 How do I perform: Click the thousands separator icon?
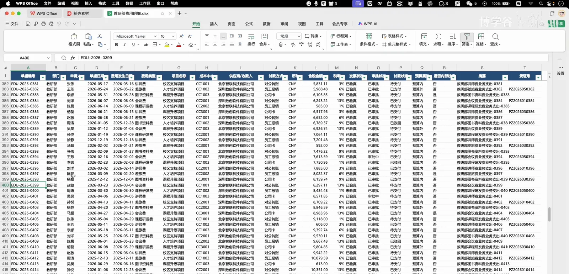[x=301, y=44]
